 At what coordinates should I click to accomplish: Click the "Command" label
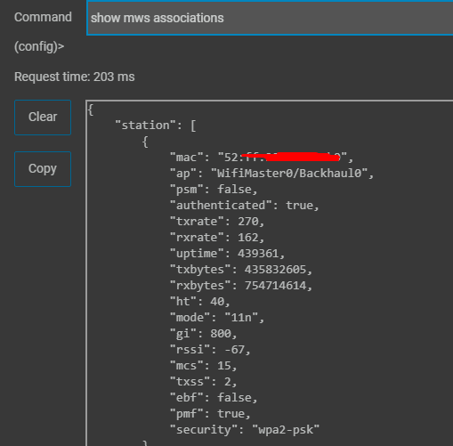43,17
